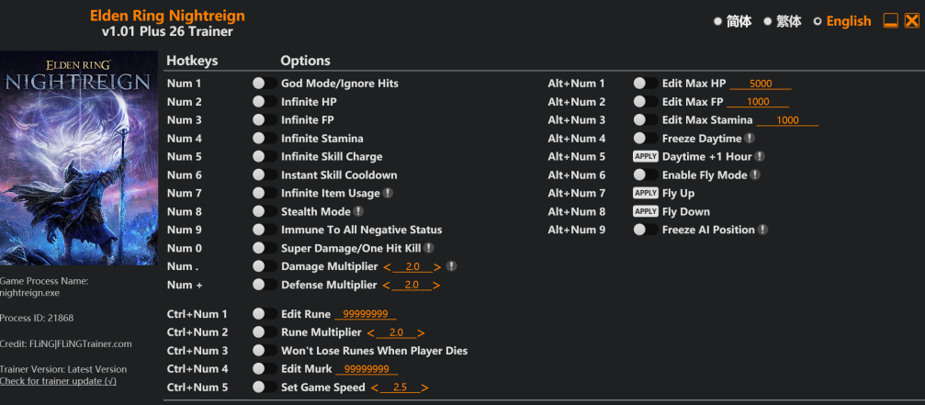925x405 pixels.
Task: Decrease Rune Multiplier with left arrow
Action: tap(370, 333)
